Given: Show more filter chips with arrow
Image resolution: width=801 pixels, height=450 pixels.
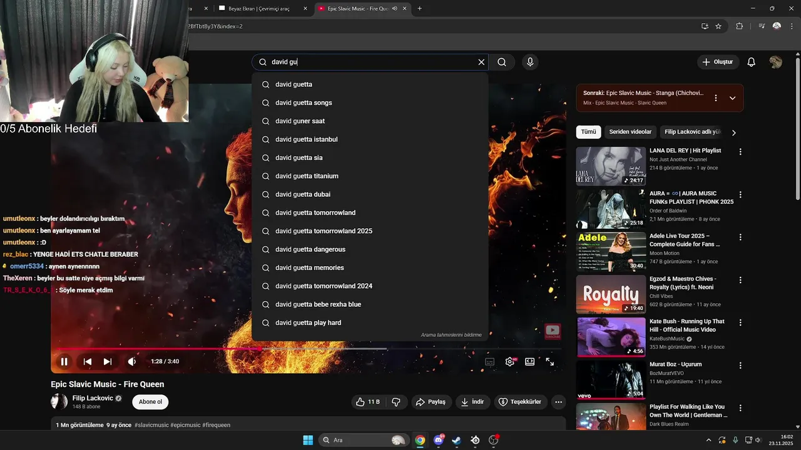Looking at the screenshot, I should [x=734, y=132].
